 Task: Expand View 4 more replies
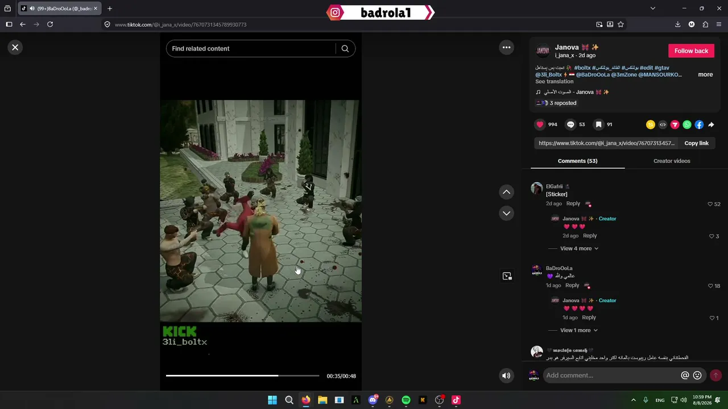coord(579,248)
